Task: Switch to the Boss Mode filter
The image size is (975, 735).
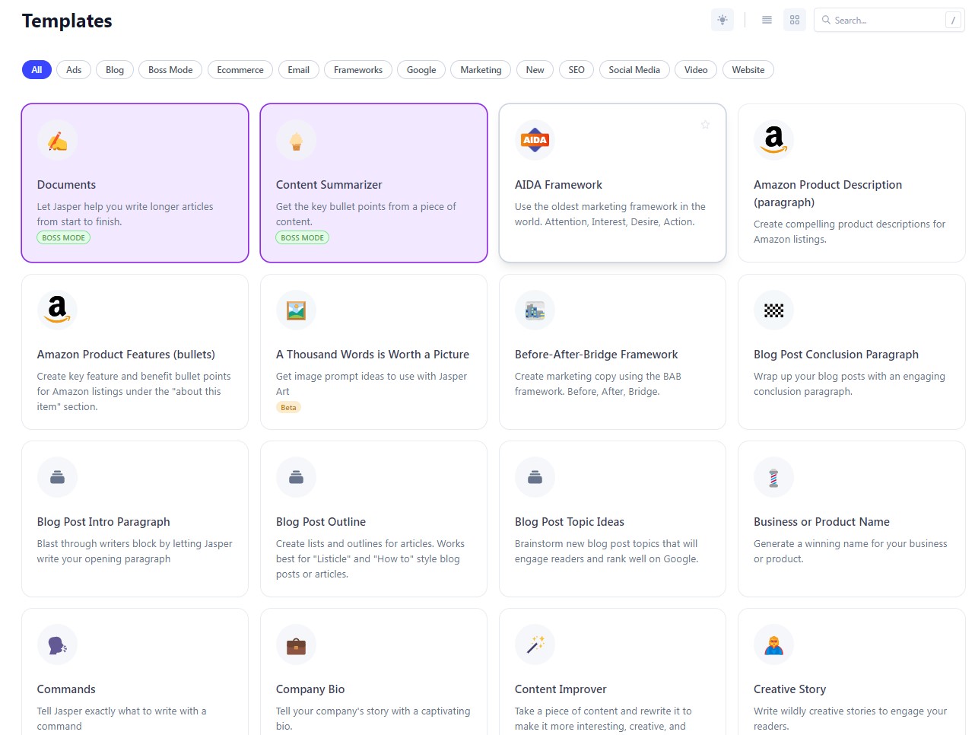Action: coord(170,69)
